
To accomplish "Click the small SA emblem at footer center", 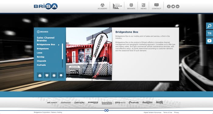I will (106, 110).
